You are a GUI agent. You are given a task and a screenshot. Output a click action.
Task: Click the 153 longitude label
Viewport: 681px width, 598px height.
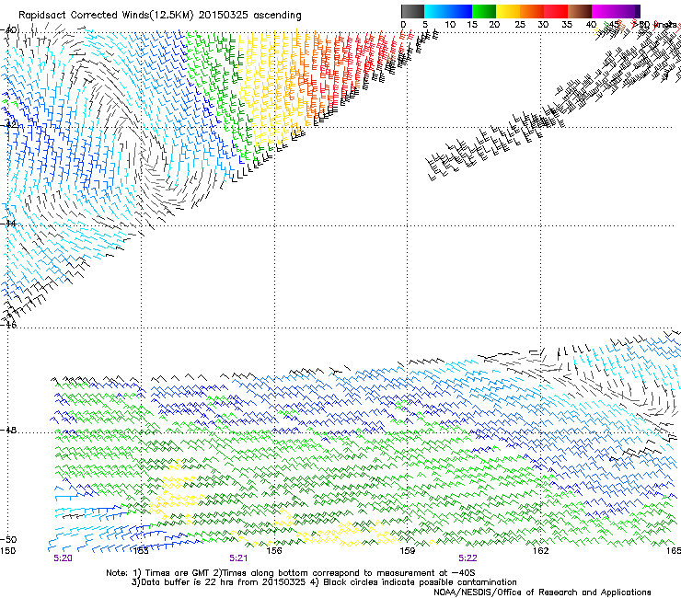[141, 551]
